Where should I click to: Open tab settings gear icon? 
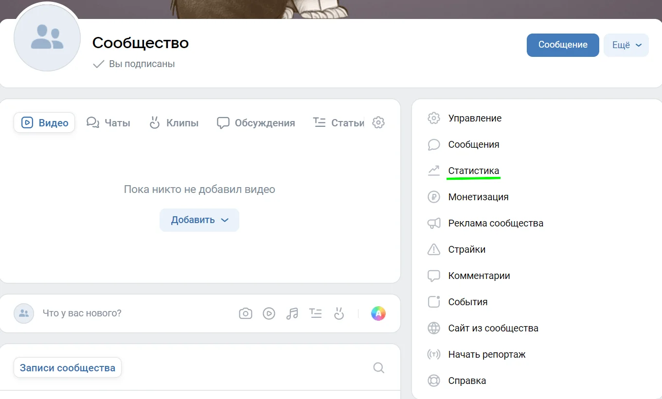378,122
